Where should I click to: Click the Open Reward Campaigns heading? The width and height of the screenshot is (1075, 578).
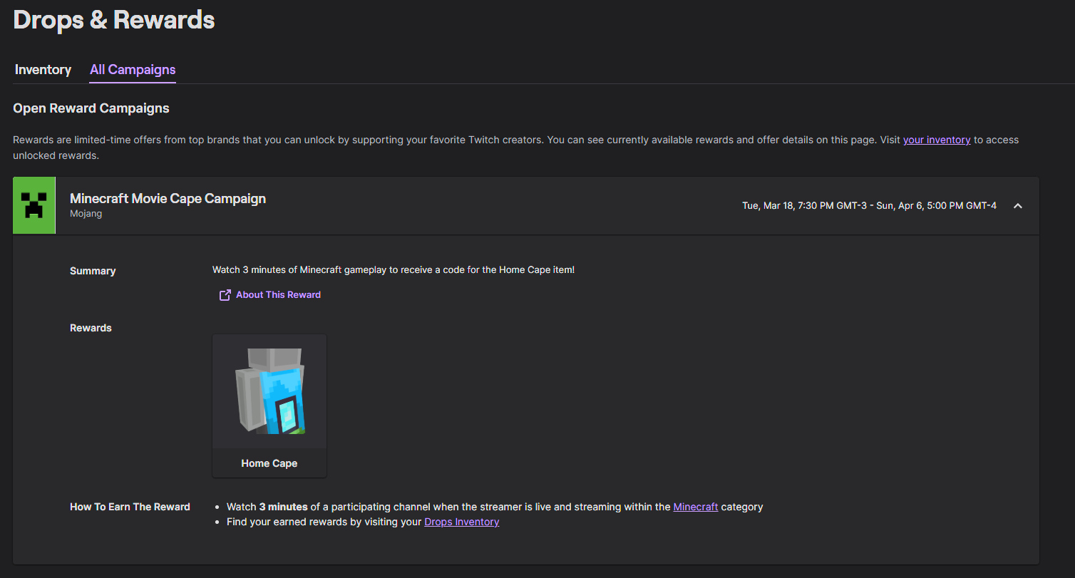(91, 108)
